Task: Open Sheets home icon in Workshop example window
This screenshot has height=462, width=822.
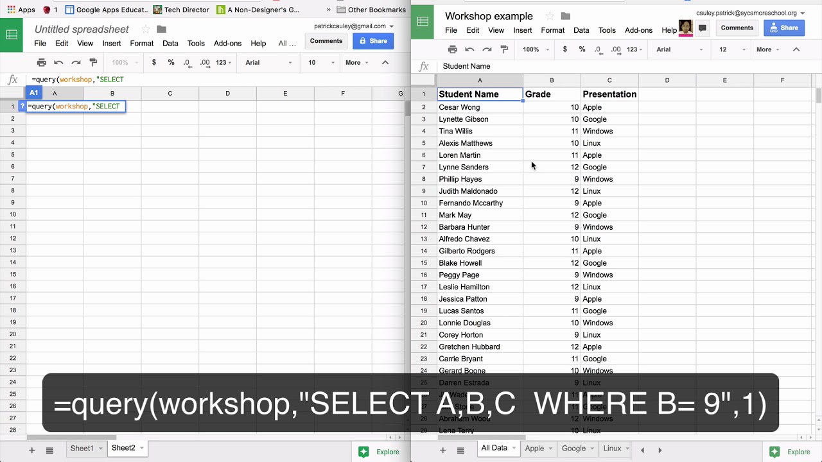Action: [423, 22]
